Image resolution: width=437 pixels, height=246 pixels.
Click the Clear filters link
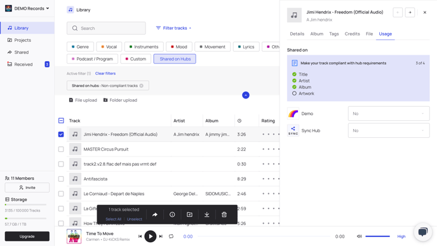click(105, 73)
